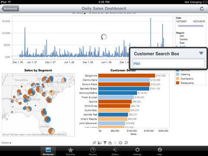Click the $152,688 value label

pos(156,80)
